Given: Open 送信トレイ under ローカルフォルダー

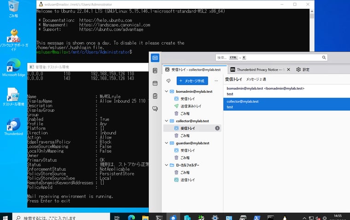Looking at the screenshot, I should pyautogui.click(x=192, y=180).
